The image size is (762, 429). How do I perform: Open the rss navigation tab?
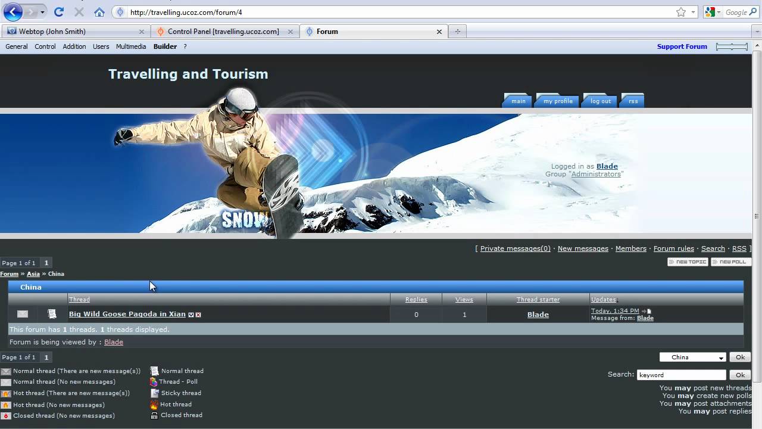coord(633,101)
